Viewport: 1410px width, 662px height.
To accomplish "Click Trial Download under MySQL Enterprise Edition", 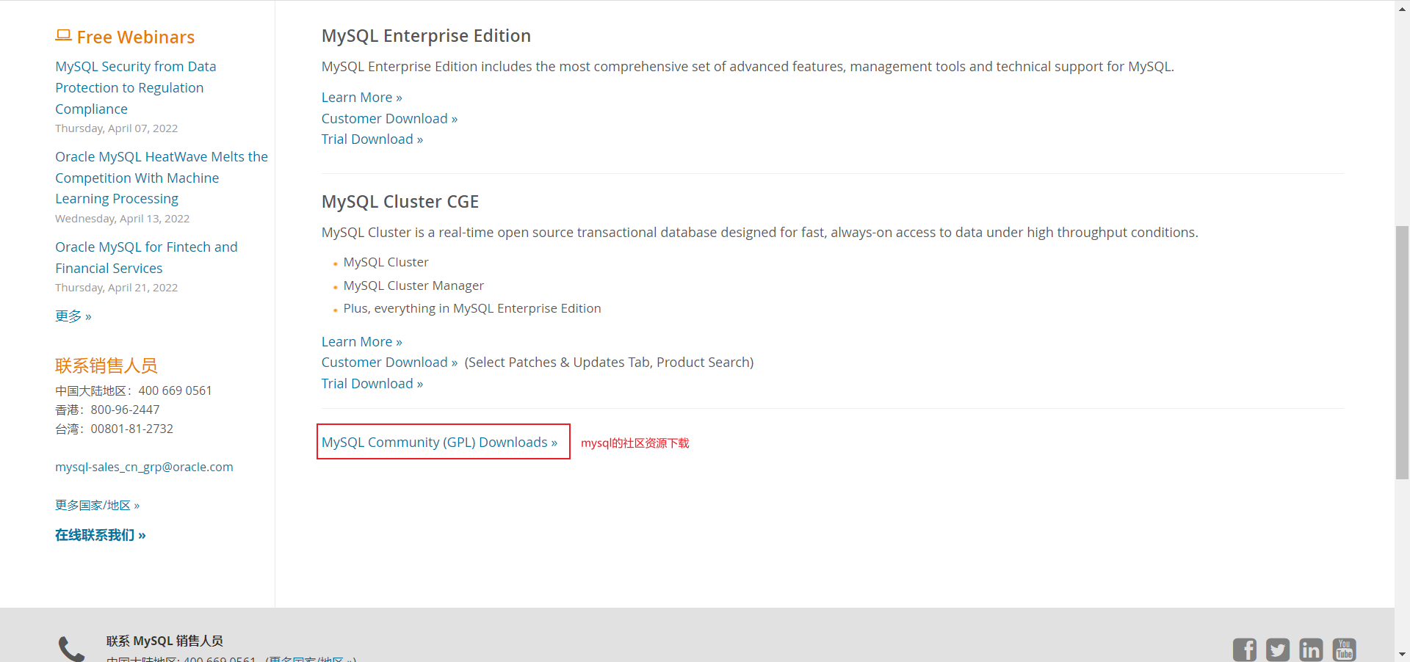I will coord(372,139).
